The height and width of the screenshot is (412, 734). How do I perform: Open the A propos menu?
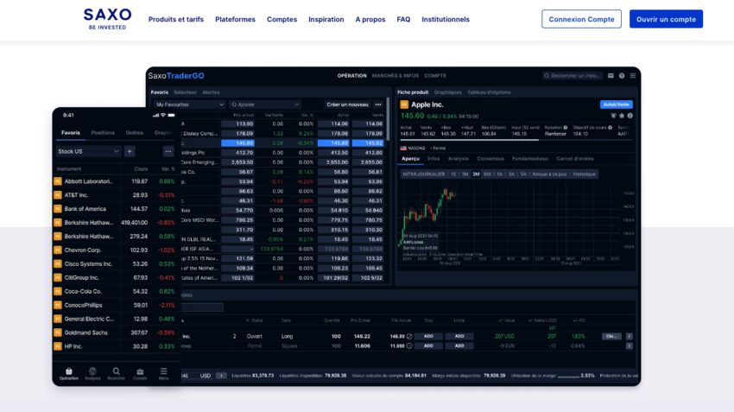pos(370,19)
